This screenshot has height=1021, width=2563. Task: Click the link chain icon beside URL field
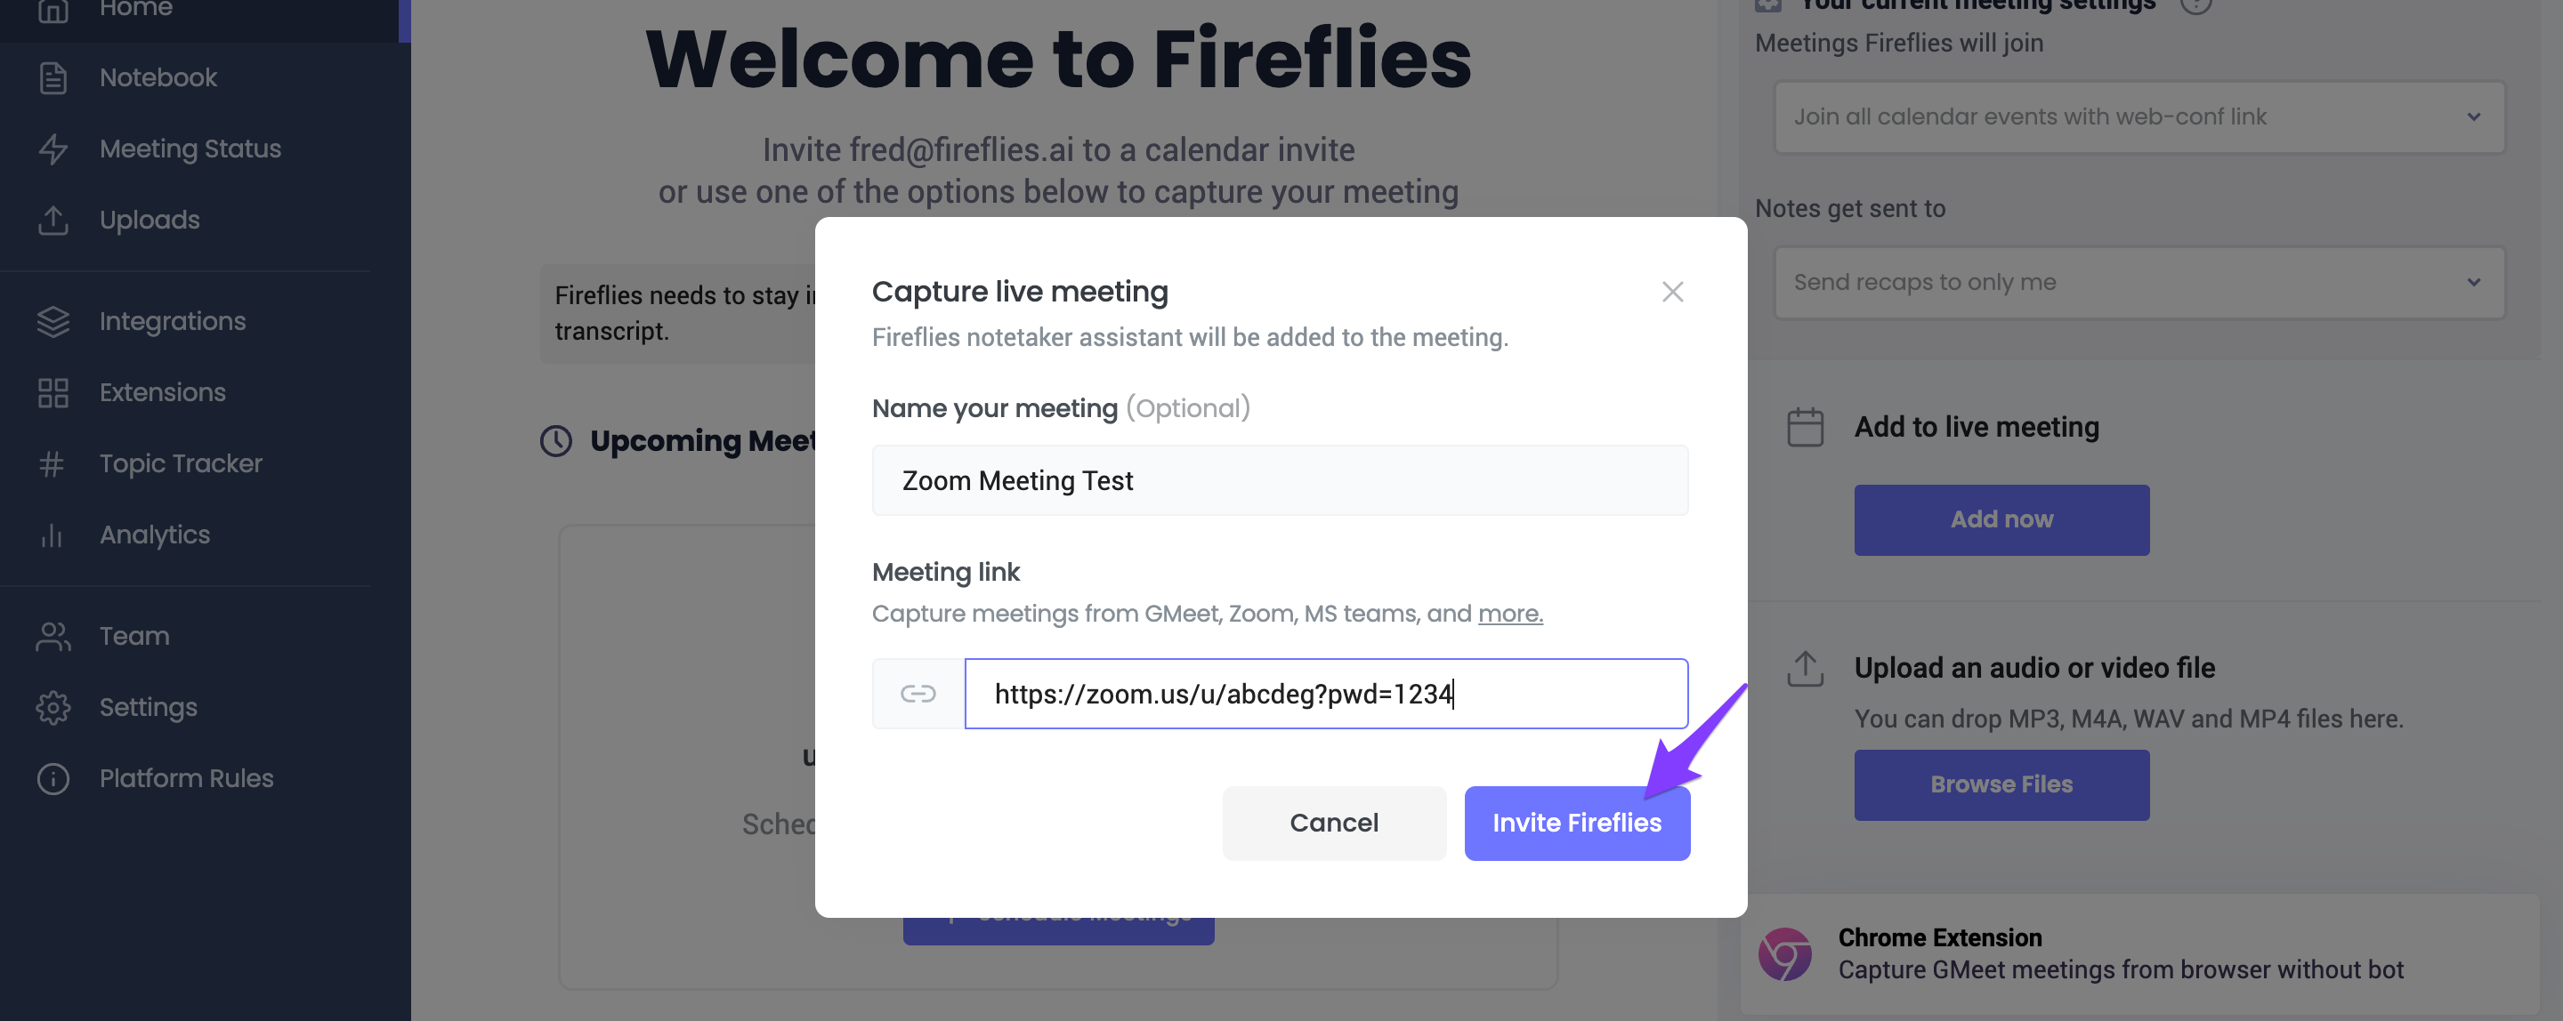pos(918,694)
